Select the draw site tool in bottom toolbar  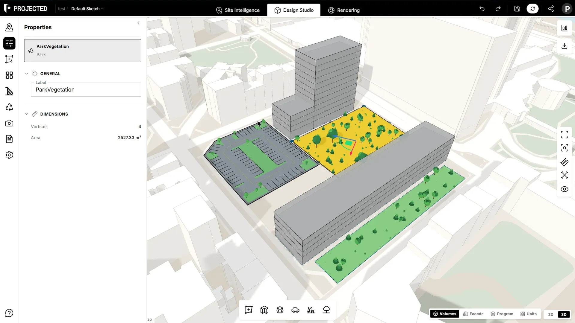[x=249, y=310]
